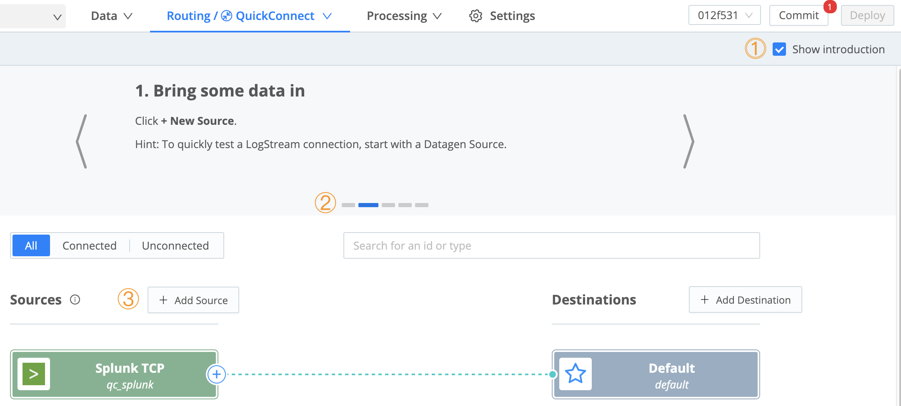
Task: Open Settings with the gear
Action: tap(502, 16)
